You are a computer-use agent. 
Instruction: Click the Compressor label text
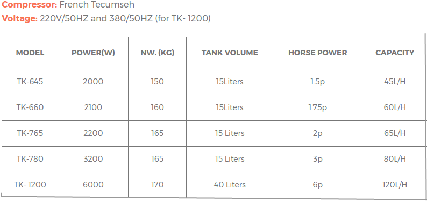click(x=30, y=5)
